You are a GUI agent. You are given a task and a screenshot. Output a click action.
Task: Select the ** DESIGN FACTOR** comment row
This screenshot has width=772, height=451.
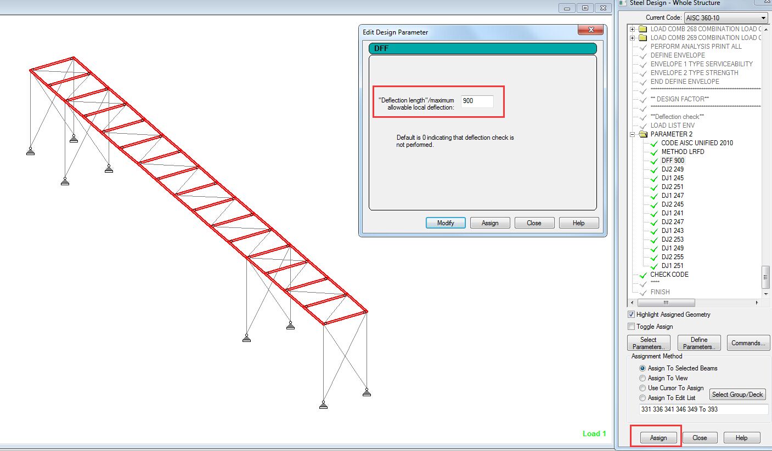(679, 99)
